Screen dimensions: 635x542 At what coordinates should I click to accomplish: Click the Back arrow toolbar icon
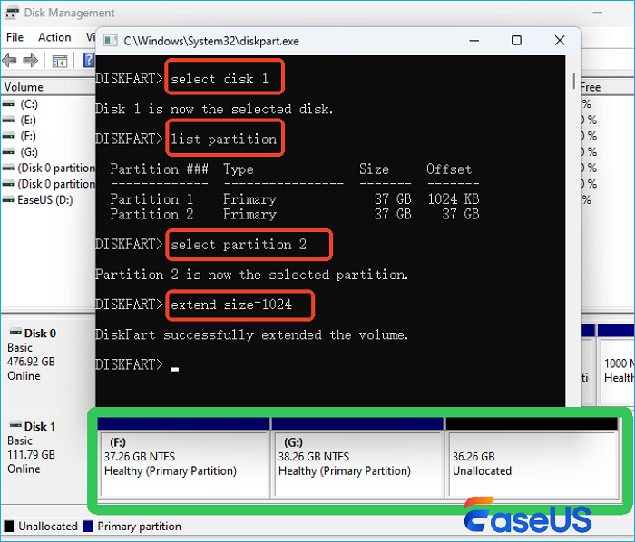point(9,61)
